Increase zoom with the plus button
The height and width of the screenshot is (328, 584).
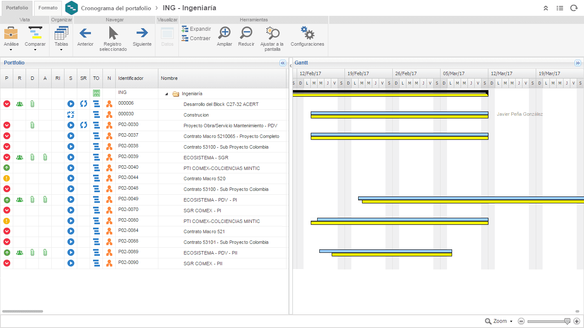pos(577,321)
